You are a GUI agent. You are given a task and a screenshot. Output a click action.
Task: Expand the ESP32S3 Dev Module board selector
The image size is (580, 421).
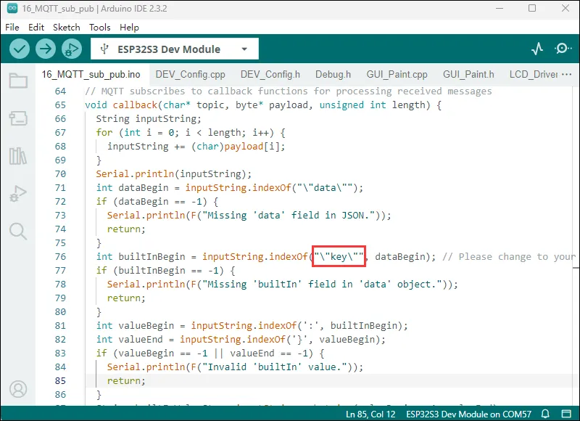pyautogui.click(x=174, y=49)
